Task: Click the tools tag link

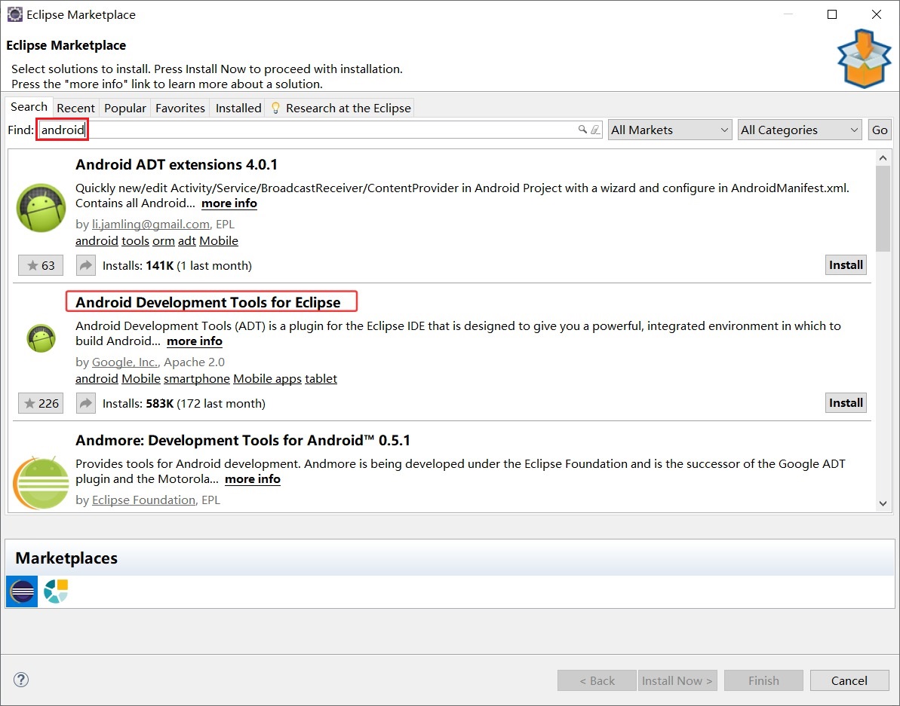Action: (x=136, y=240)
